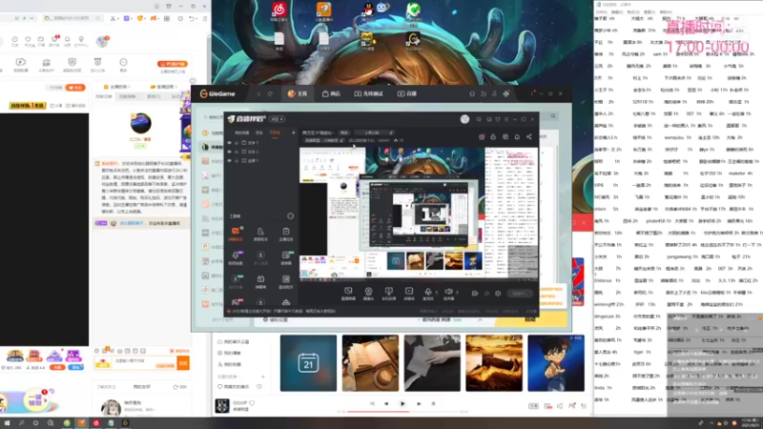Screen dimensions: 763x429
Task: Click the browser search field
Action: (x=72, y=18)
